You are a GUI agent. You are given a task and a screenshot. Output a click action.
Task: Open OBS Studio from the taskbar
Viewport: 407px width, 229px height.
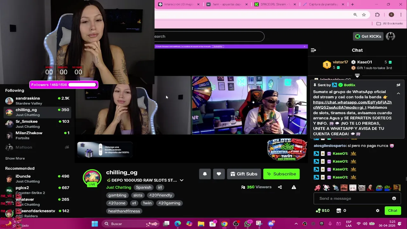236,224
